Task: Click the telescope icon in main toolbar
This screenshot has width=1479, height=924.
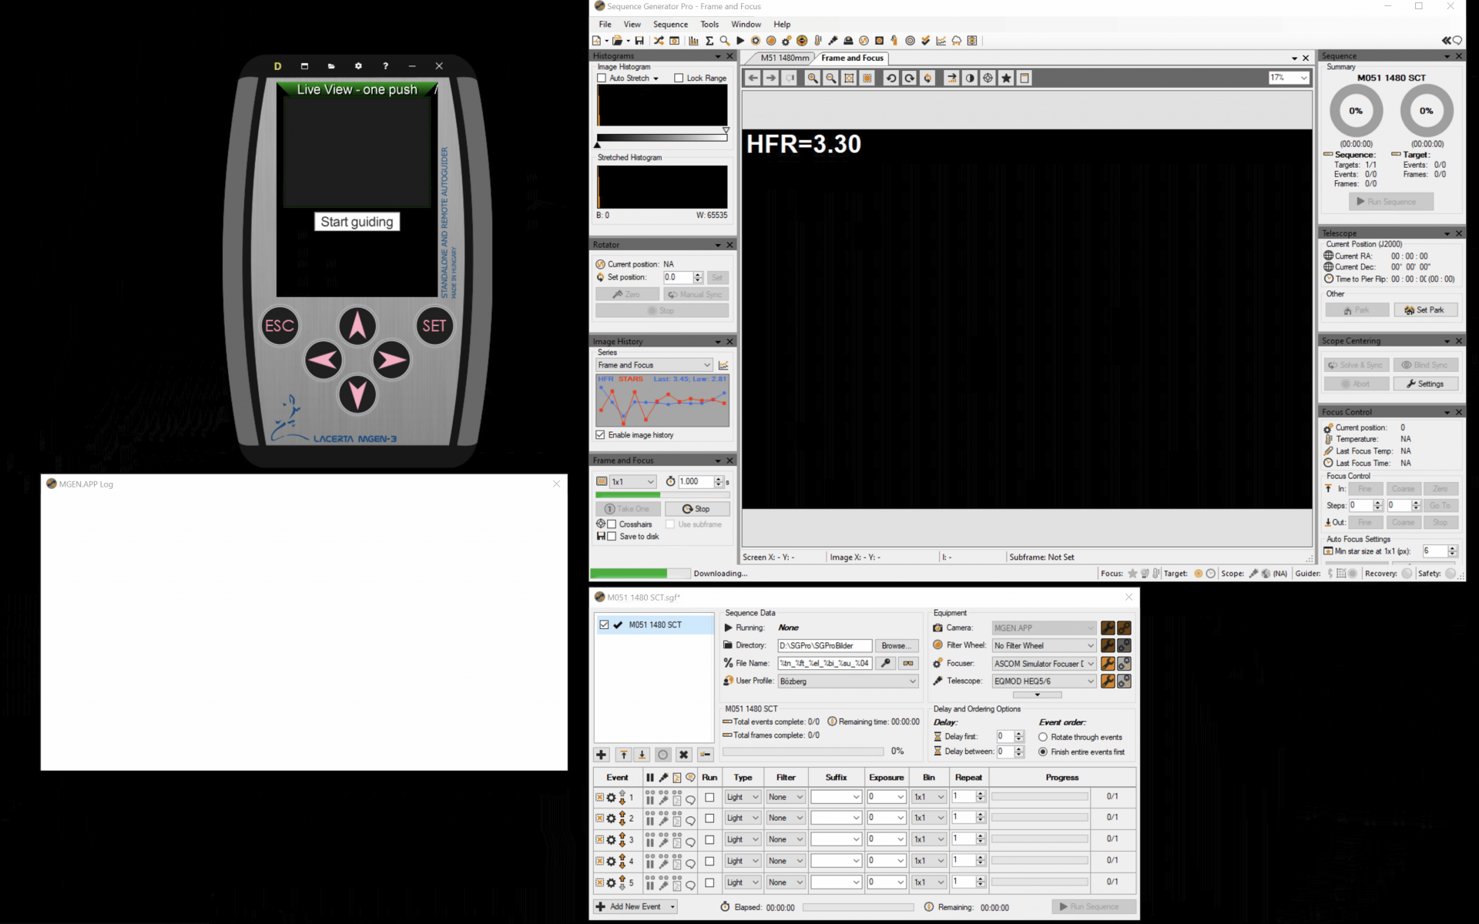Action: click(x=833, y=41)
